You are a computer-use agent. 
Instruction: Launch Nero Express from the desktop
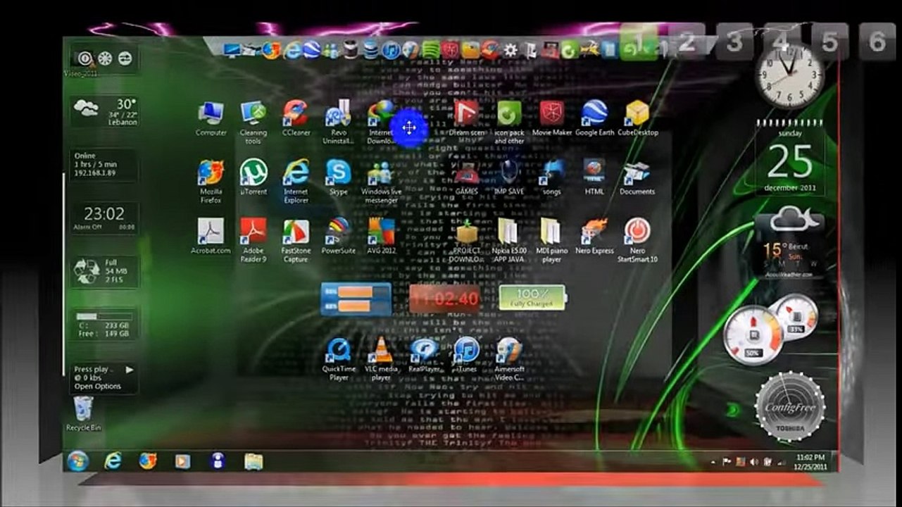point(594,236)
